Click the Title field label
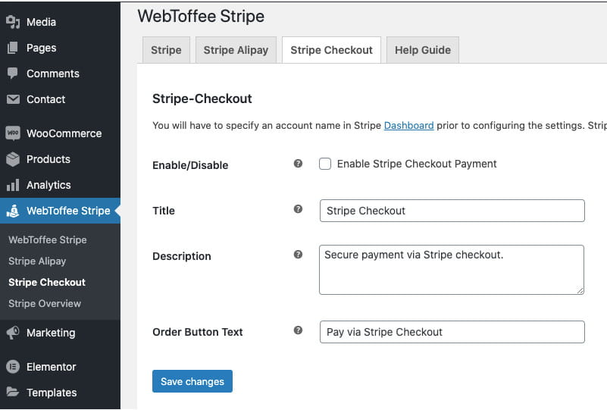This screenshot has width=607, height=410. click(164, 211)
